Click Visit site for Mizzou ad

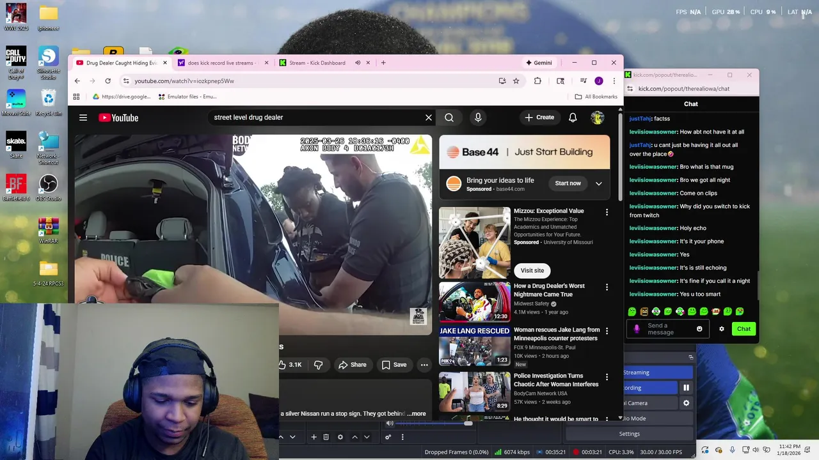point(532,270)
